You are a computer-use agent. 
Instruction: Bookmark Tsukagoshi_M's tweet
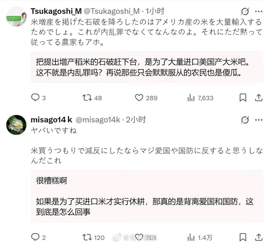coord(243,98)
